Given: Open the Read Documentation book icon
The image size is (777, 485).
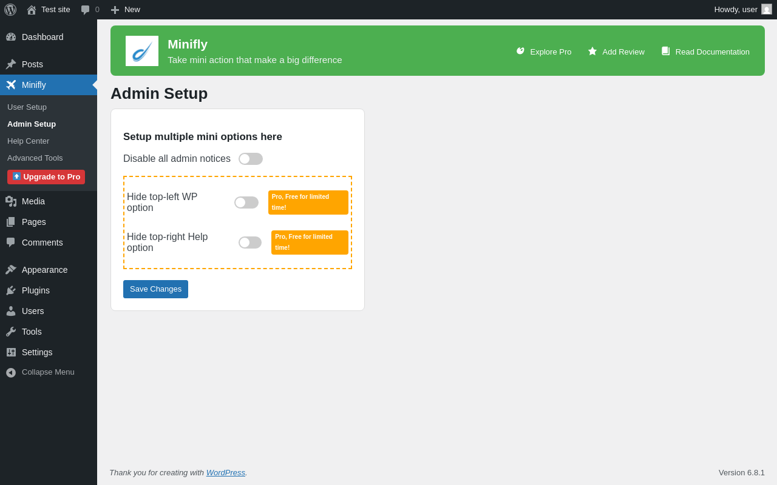Looking at the screenshot, I should coord(666,52).
